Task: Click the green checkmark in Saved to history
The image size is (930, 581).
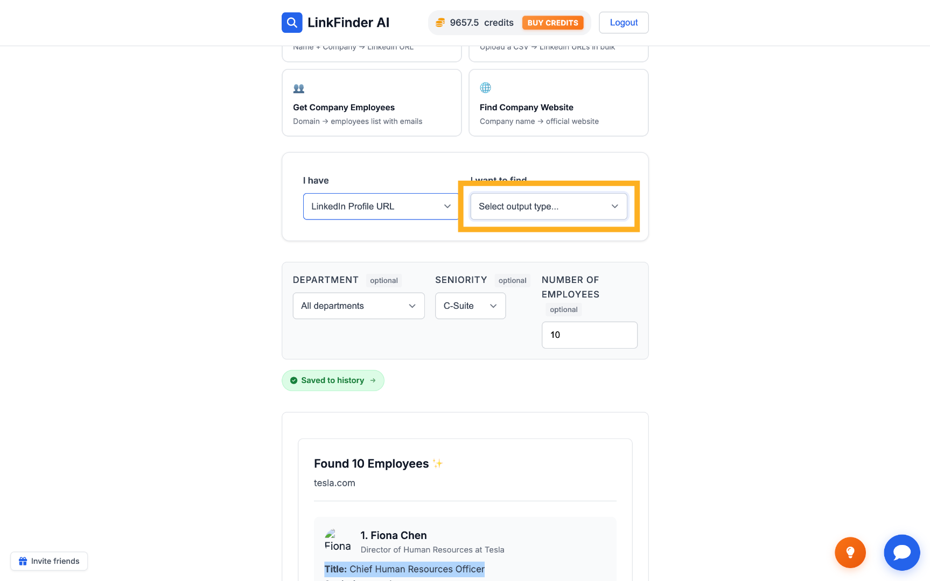Action: point(294,380)
